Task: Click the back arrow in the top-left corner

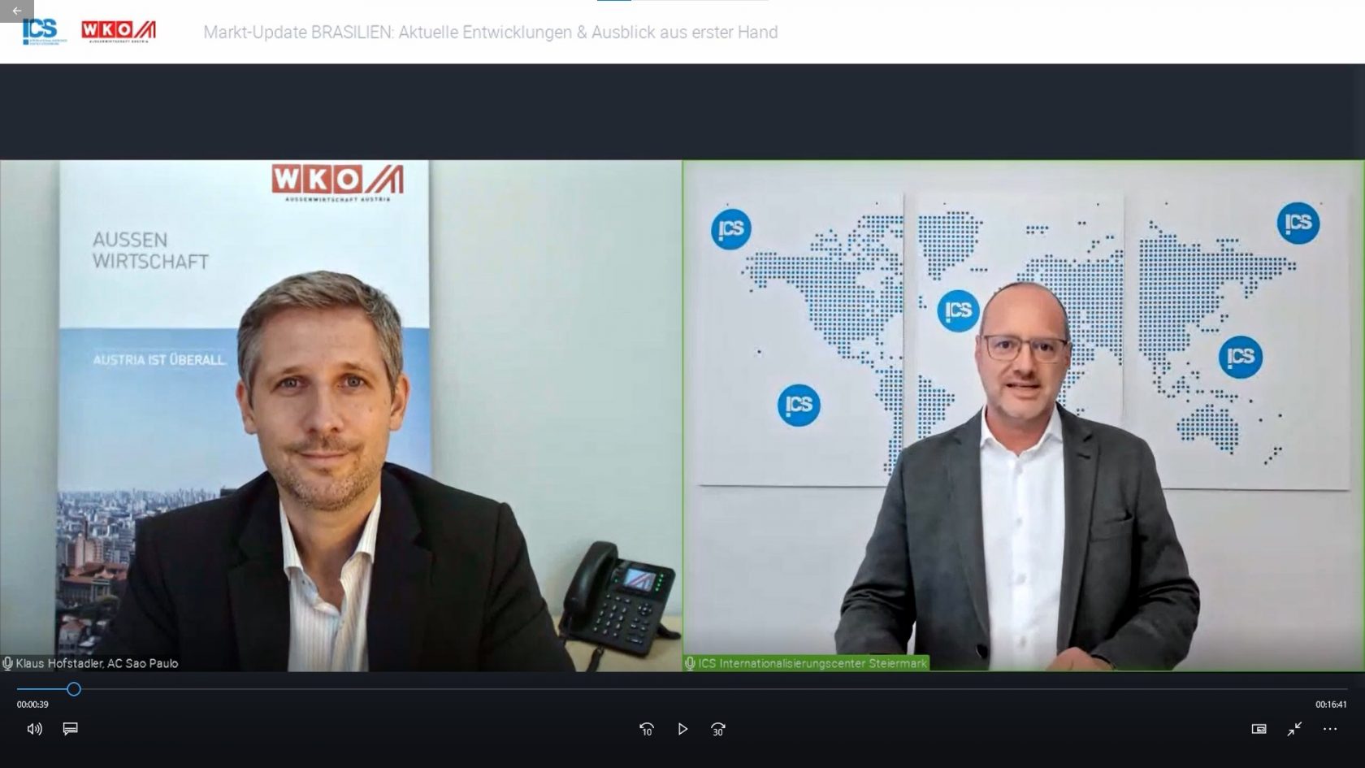Action: [16, 11]
